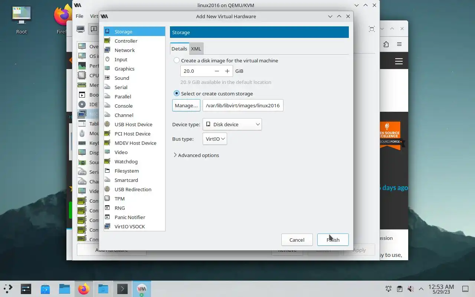Pick USB Redirection entry
The height and width of the screenshot is (297, 475).
click(134, 189)
